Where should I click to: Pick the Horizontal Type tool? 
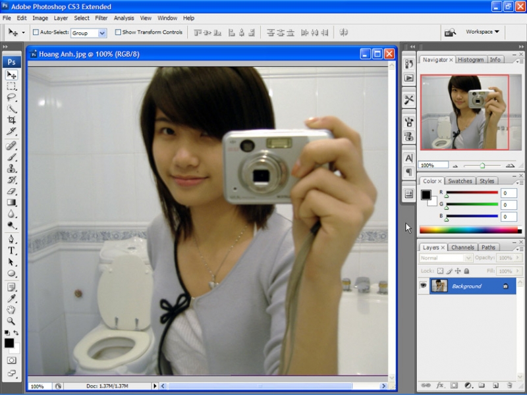(11, 251)
